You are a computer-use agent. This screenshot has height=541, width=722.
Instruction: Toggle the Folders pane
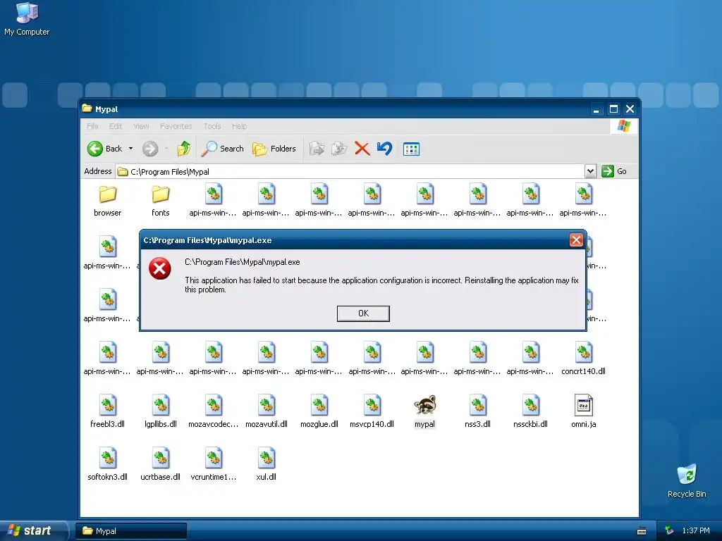tap(274, 149)
